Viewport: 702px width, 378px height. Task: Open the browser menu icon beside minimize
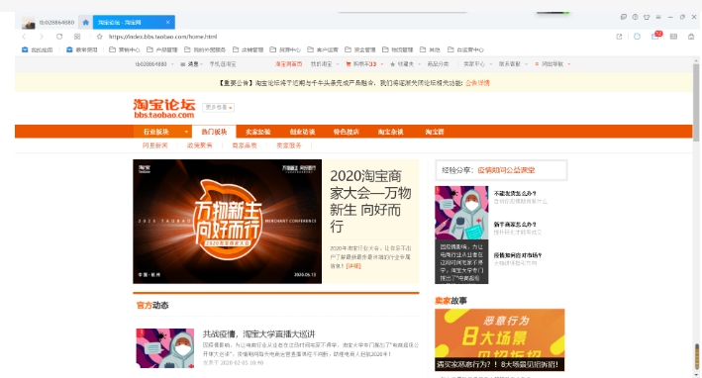pos(658,17)
